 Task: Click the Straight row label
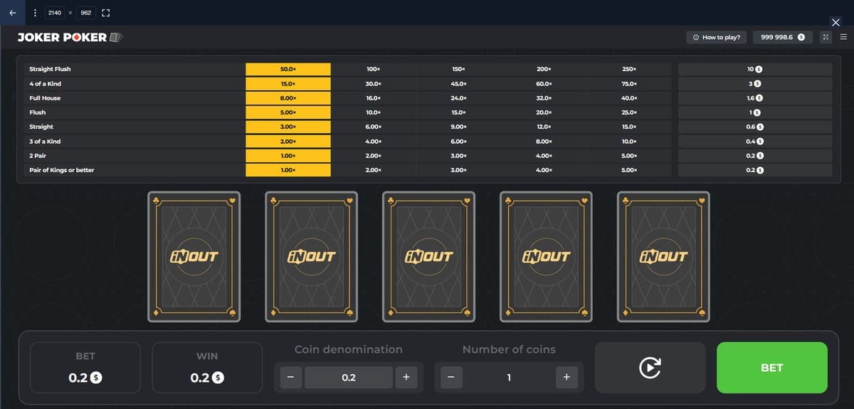[x=41, y=127]
